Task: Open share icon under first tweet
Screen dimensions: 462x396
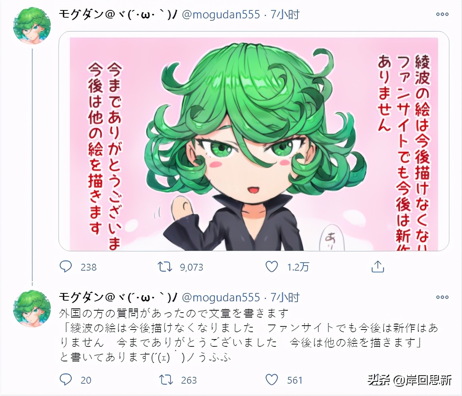Action: click(x=378, y=266)
